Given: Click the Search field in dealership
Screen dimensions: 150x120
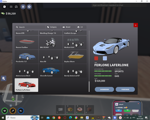Looking at the screenshot, I should tap(30, 27).
